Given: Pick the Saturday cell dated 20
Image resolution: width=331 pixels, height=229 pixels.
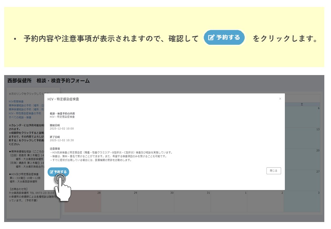Looking at the screenshot, I should (302, 159).
